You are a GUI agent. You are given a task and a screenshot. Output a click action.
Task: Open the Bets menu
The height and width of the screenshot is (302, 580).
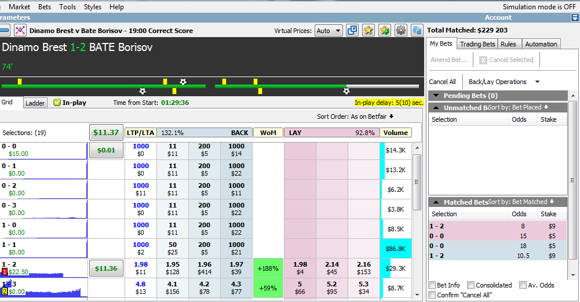(45, 6)
